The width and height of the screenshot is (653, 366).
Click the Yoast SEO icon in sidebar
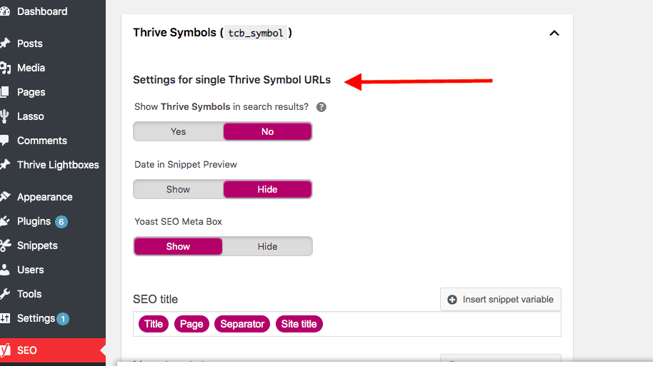[5, 350]
